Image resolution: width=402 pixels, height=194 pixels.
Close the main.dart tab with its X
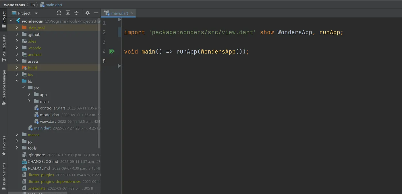(x=132, y=13)
